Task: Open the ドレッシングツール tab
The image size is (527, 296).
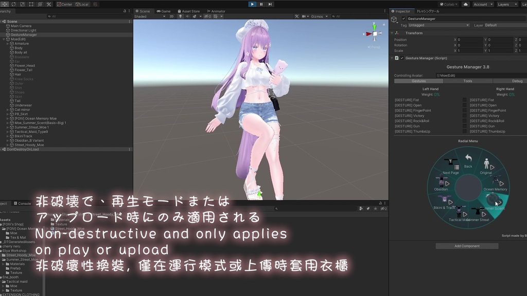Action: coord(428,11)
